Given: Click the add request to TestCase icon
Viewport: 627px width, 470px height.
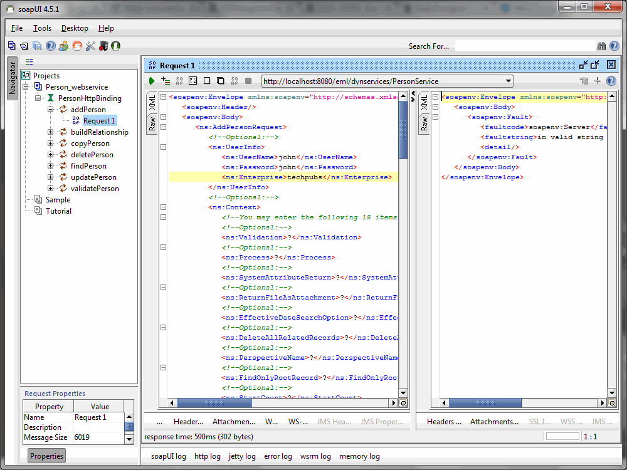Looking at the screenshot, I should (x=165, y=81).
